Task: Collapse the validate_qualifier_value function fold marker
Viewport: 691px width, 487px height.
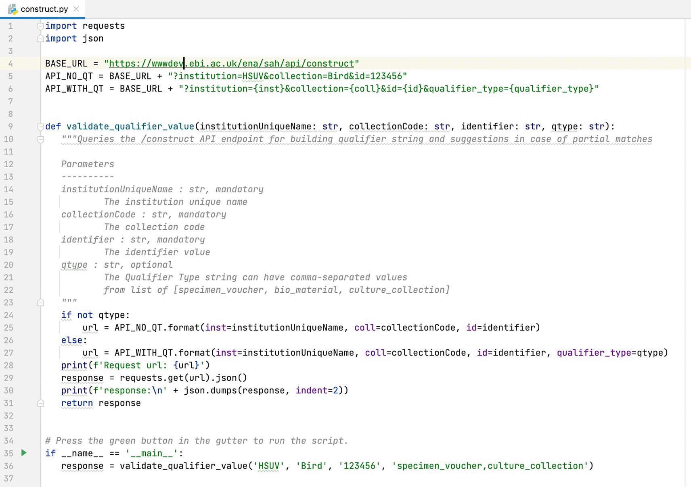Action: point(40,126)
